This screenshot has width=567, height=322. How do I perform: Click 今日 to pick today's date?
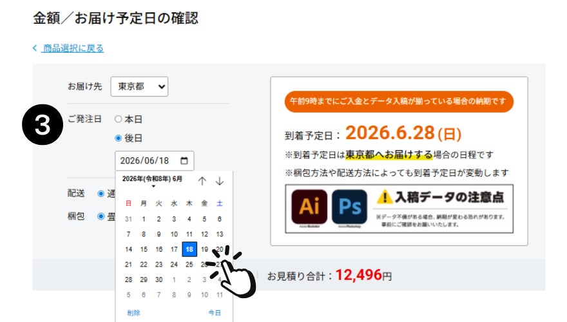click(215, 312)
